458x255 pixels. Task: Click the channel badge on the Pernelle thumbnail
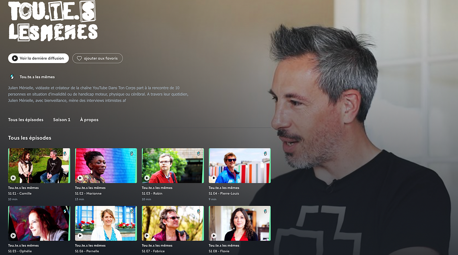click(132, 211)
